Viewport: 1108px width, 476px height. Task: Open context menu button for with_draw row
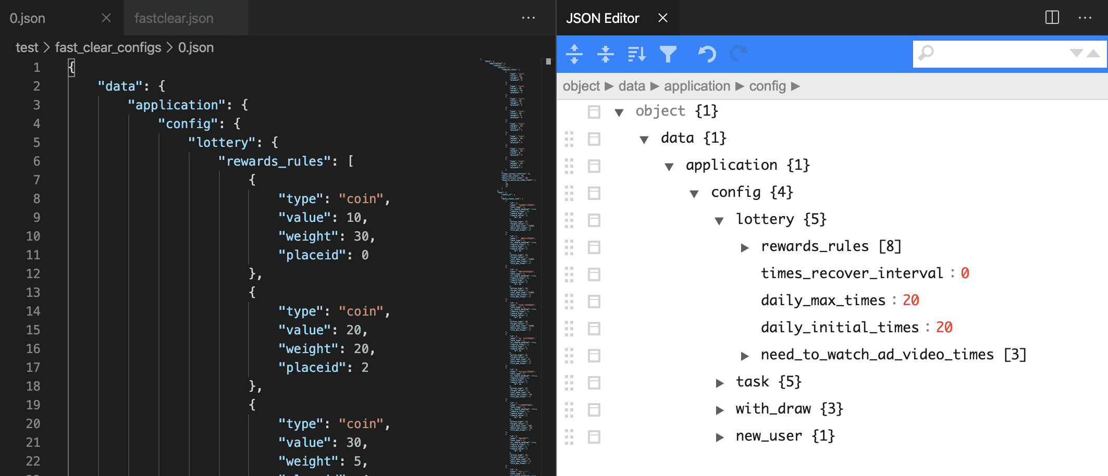(594, 410)
